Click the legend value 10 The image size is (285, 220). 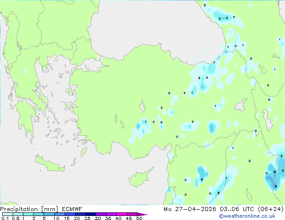tap(56, 218)
